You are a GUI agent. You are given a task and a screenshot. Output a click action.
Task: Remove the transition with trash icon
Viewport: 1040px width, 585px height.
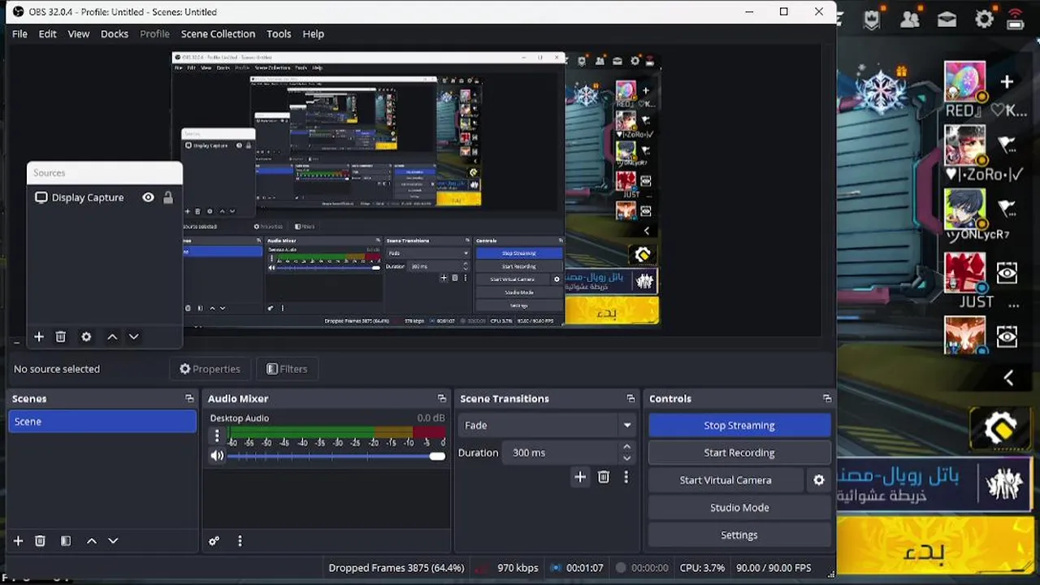(x=604, y=477)
